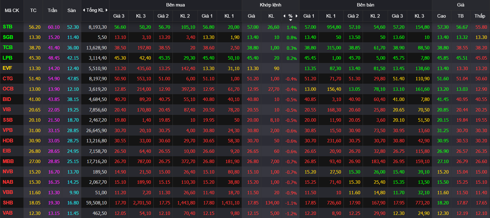Image resolution: width=490 pixels, height=218 pixels.
Task: Click BID low price 40.55
Action: coord(481,99)
